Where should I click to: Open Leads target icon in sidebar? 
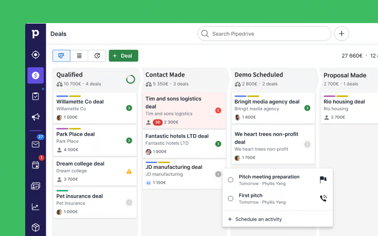(36, 55)
